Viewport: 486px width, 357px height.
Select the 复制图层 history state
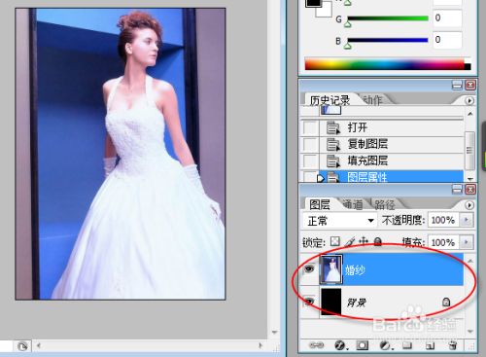(x=392, y=144)
